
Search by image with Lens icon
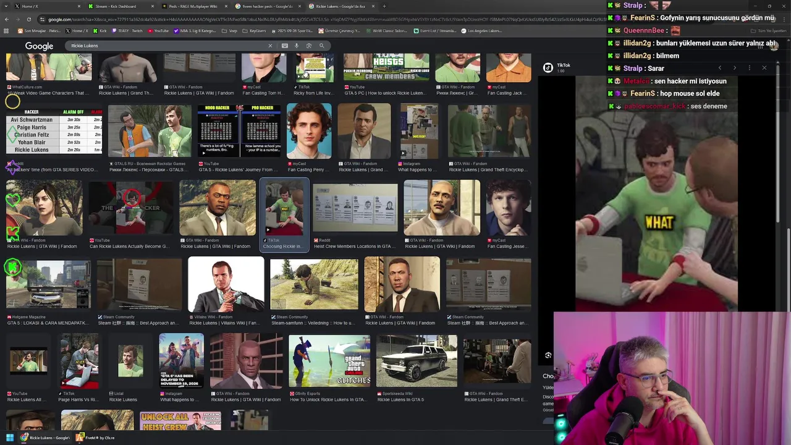[309, 46]
